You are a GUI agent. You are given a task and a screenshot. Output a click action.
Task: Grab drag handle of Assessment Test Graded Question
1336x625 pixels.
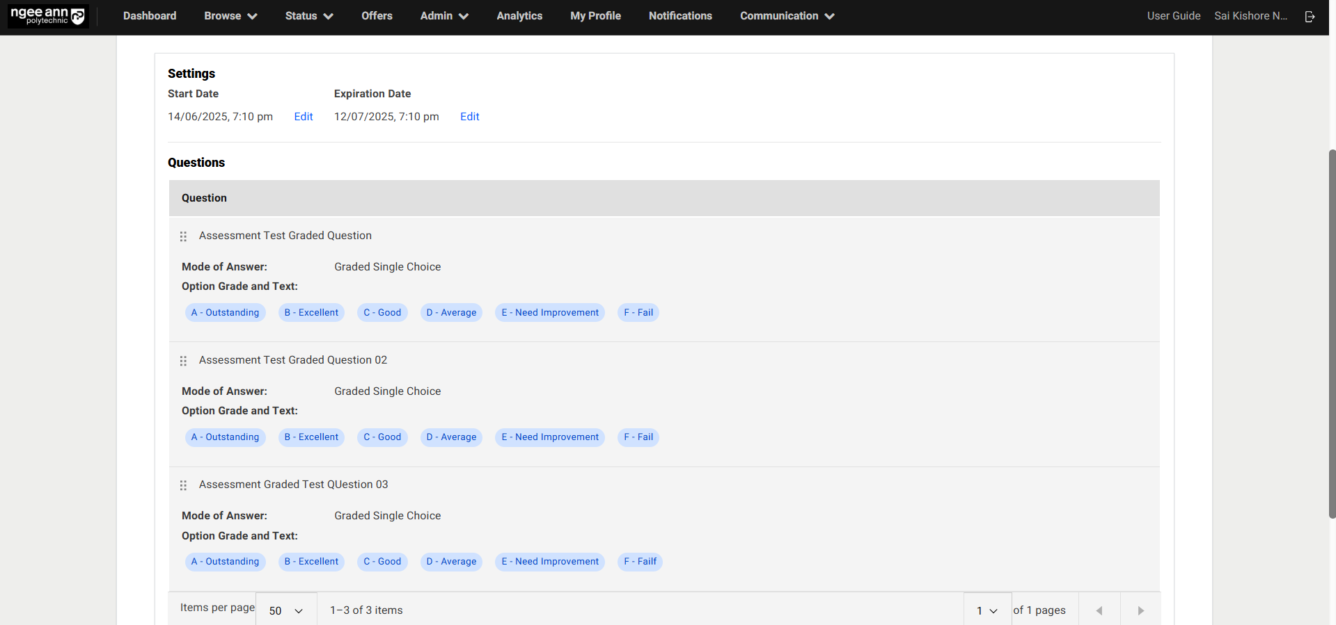click(x=183, y=236)
